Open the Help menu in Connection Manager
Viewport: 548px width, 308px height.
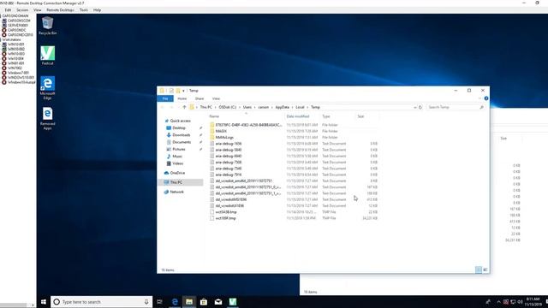tap(97, 10)
